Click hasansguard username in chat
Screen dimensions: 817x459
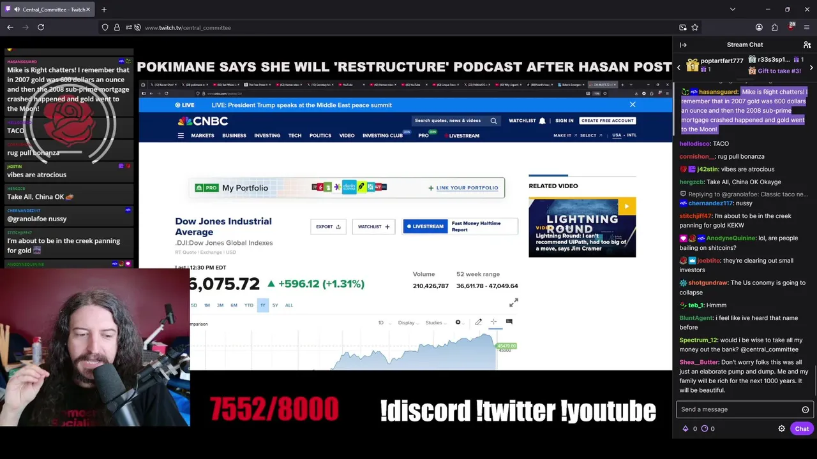pyautogui.click(x=718, y=92)
